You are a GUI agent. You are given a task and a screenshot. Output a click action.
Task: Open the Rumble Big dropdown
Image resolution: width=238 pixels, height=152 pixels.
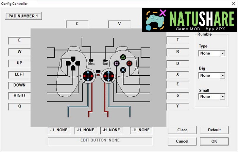[x=212, y=75]
